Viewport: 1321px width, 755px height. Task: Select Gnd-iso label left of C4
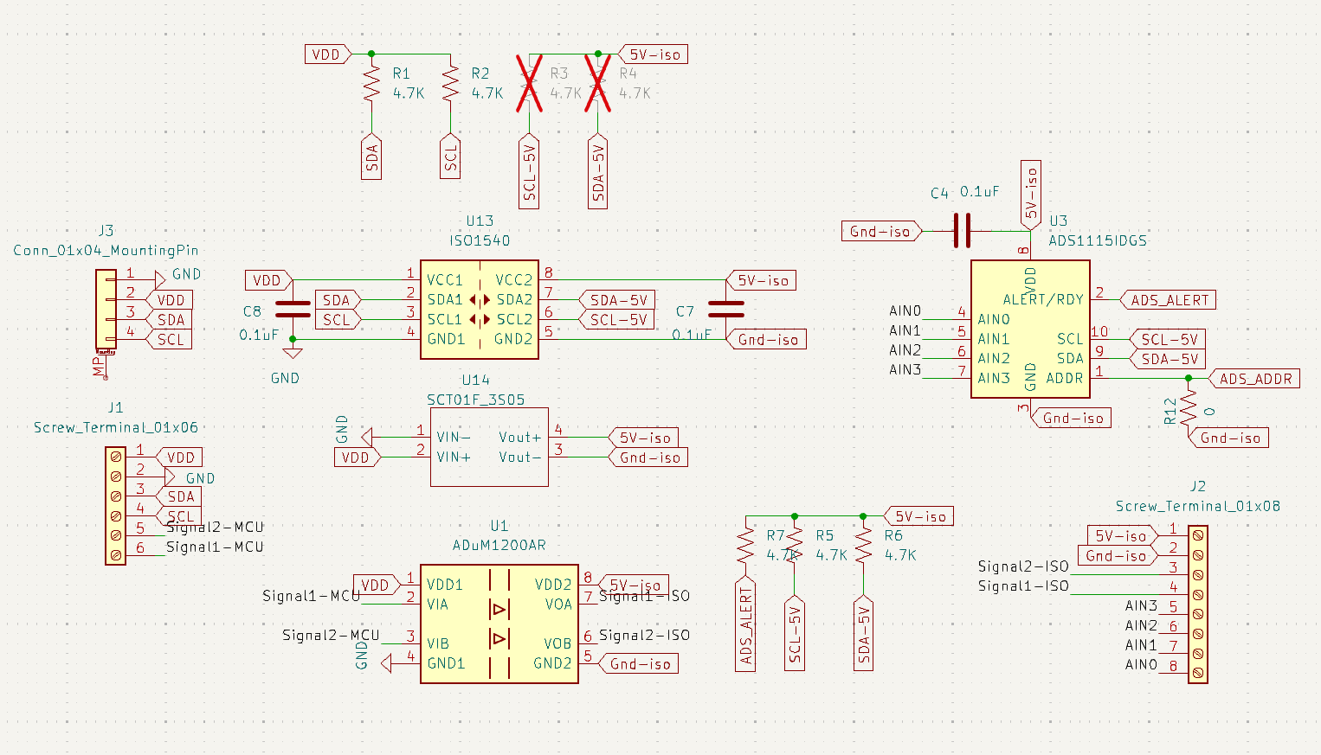coord(881,231)
